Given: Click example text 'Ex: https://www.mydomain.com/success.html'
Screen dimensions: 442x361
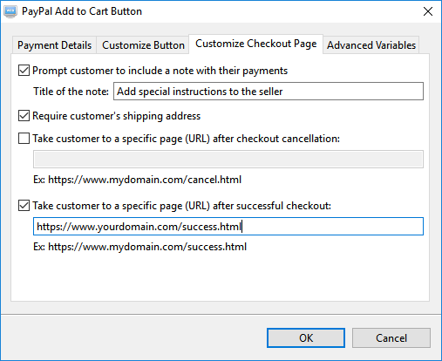Looking at the screenshot, I should point(139,247).
